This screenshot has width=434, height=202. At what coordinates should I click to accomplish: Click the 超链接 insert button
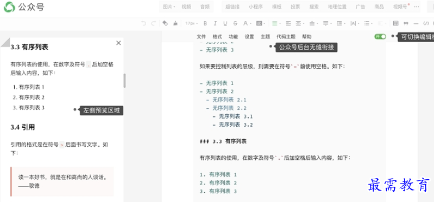232,7
